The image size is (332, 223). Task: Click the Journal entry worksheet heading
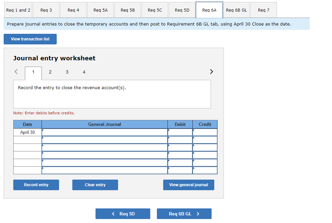[54, 58]
